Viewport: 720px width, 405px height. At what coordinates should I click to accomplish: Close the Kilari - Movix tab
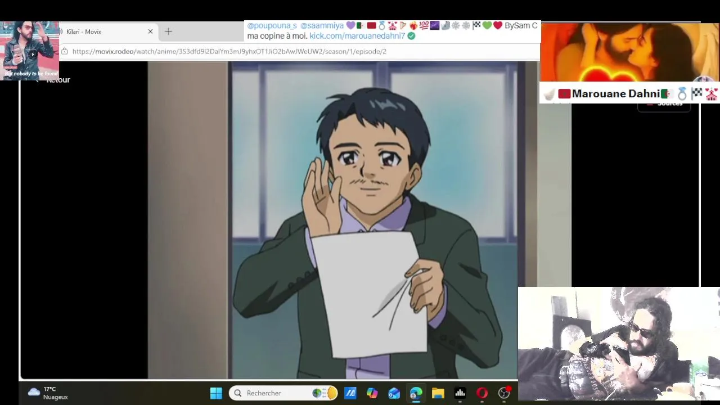(150, 31)
